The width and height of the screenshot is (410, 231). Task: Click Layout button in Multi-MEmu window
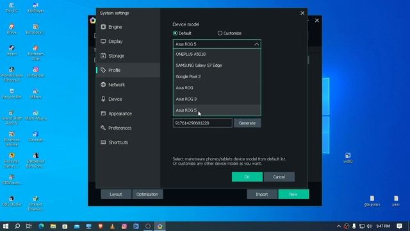point(116,194)
